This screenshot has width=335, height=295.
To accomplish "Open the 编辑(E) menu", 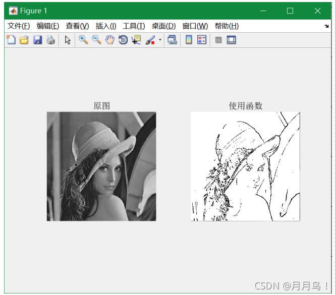I will click(x=48, y=26).
